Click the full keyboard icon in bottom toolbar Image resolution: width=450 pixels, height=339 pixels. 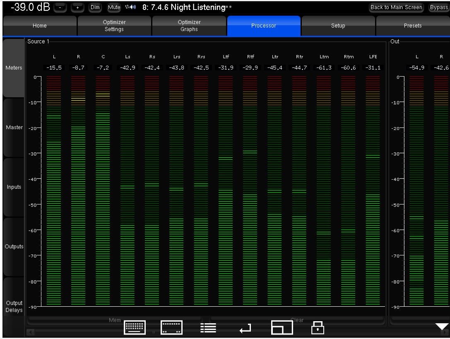135,327
